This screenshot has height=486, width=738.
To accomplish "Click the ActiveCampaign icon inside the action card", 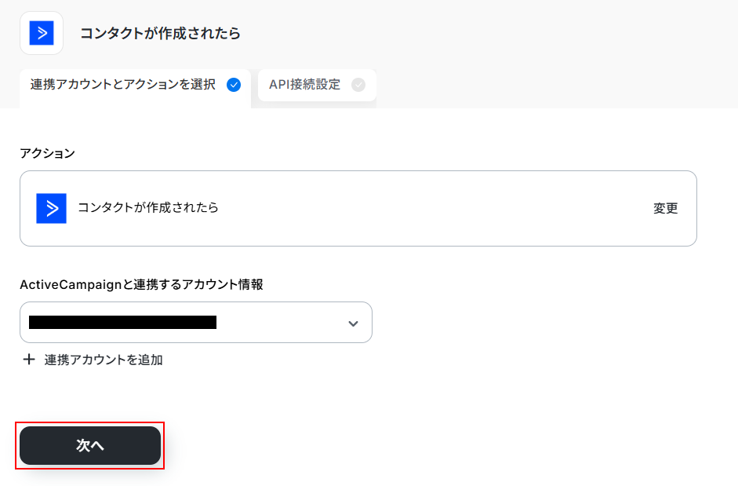I will point(51,208).
